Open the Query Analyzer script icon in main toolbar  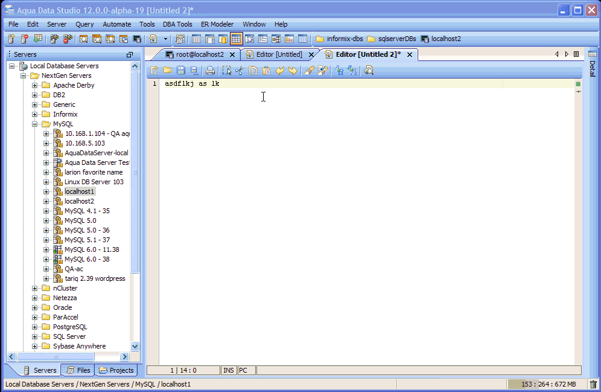[x=153, y=39]
